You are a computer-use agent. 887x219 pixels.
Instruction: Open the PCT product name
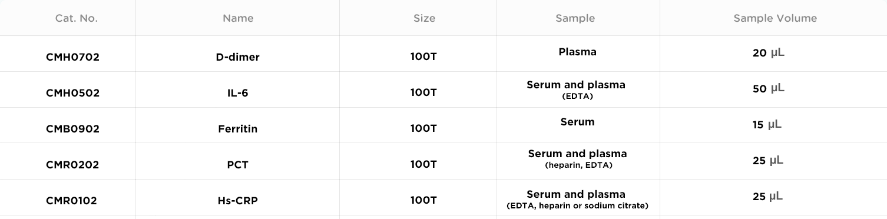238,165
